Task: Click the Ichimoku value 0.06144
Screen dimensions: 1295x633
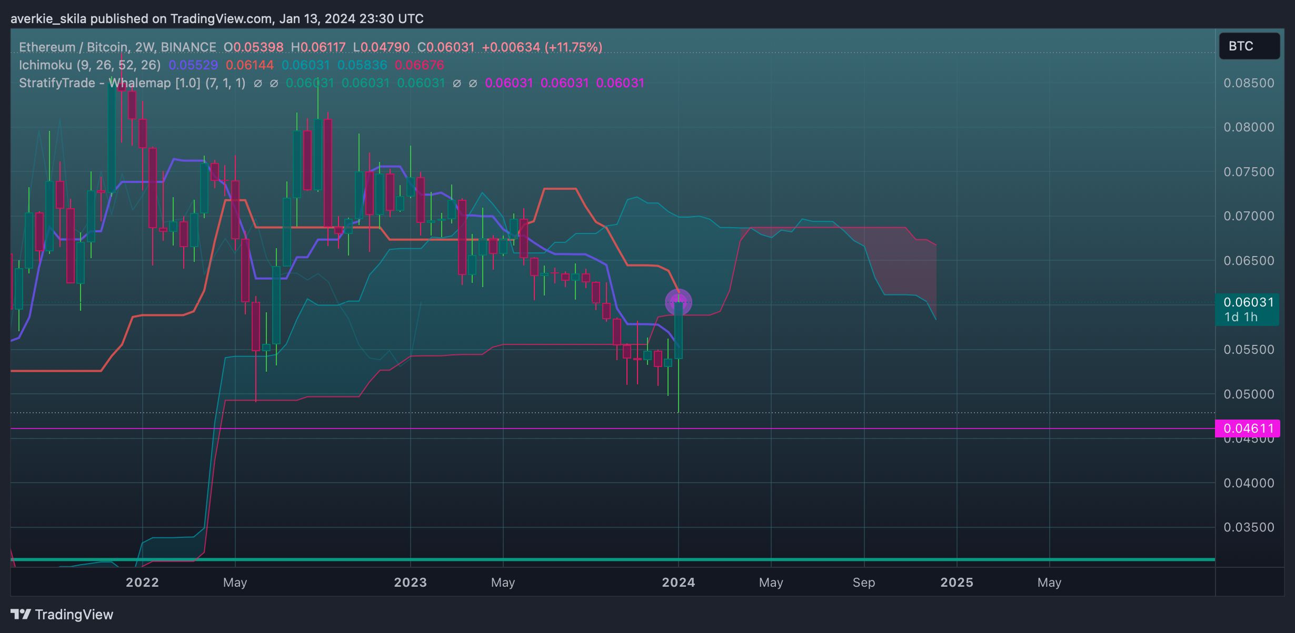Action: coord(250,65)
